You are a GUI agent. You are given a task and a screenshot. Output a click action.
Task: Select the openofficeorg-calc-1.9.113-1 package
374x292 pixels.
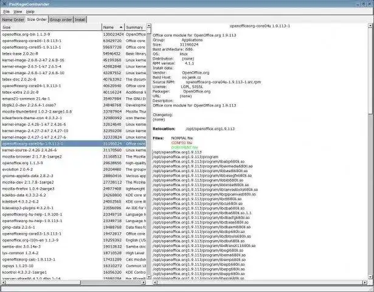[x=74, y=260]
